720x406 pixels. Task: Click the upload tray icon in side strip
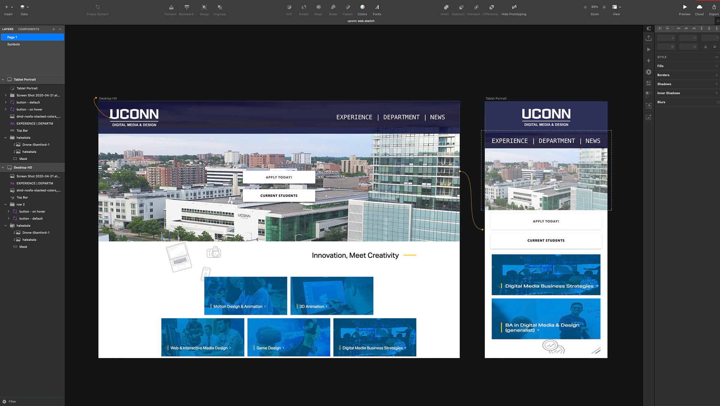tap(649, 38)
